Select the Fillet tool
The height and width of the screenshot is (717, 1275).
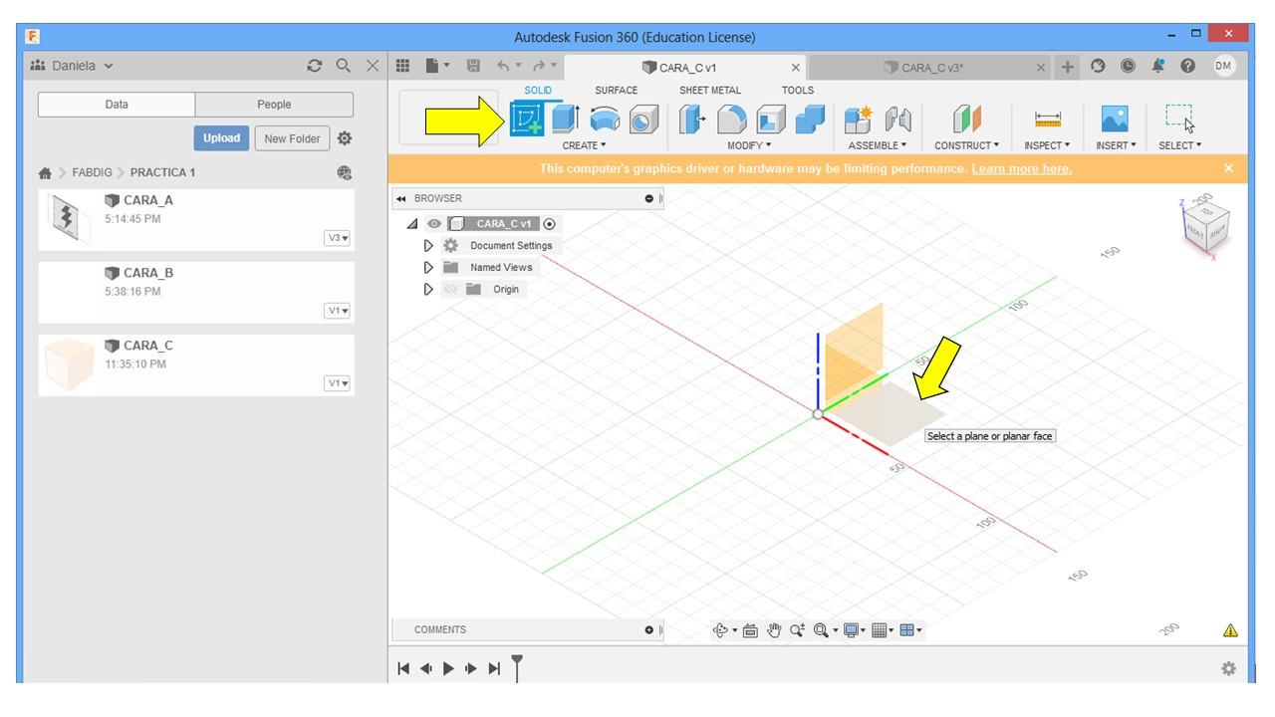click(732, 119)
